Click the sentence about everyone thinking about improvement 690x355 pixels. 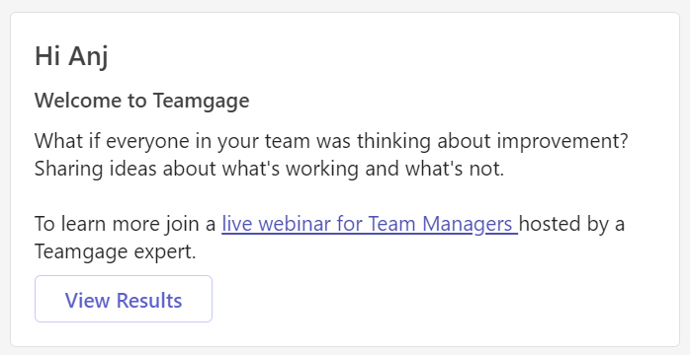point(331,142)
